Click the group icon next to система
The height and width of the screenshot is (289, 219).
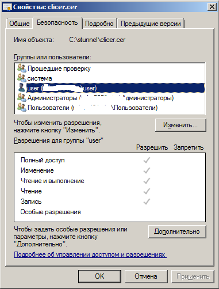click(x=22, y=78)
